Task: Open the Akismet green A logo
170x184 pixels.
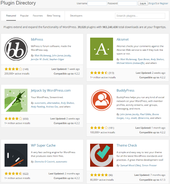Action: [x=101, y=49]
